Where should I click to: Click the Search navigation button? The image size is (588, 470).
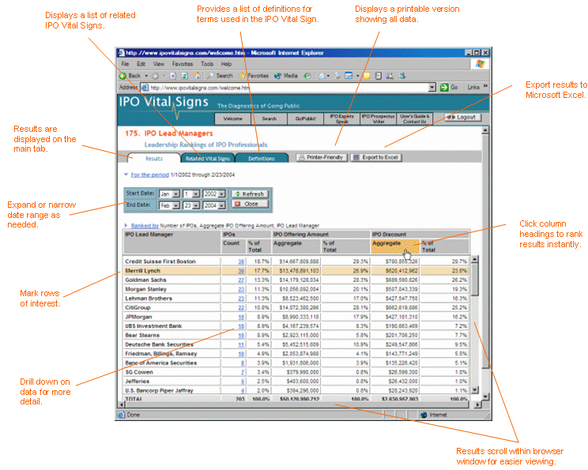pos(269,118)
